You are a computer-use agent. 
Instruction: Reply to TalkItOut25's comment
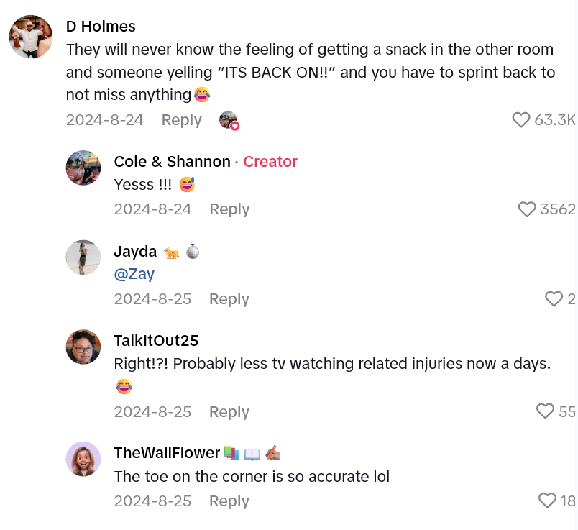[x=229, y=411]
